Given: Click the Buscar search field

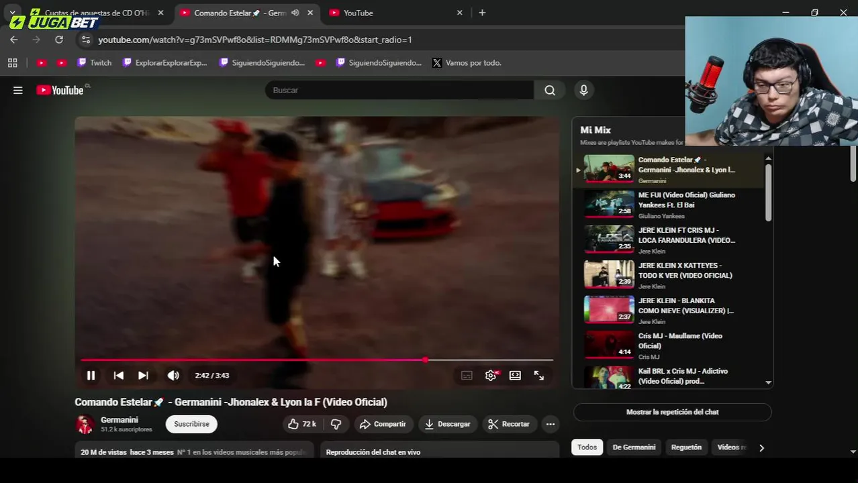Looking at the screenshot, I should (399, 90).
